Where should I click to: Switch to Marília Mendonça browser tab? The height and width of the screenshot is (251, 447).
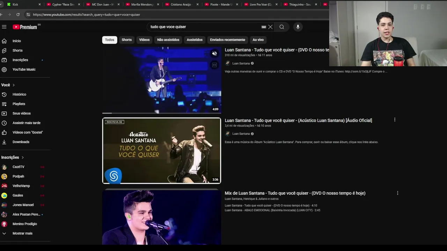(142, 5)
